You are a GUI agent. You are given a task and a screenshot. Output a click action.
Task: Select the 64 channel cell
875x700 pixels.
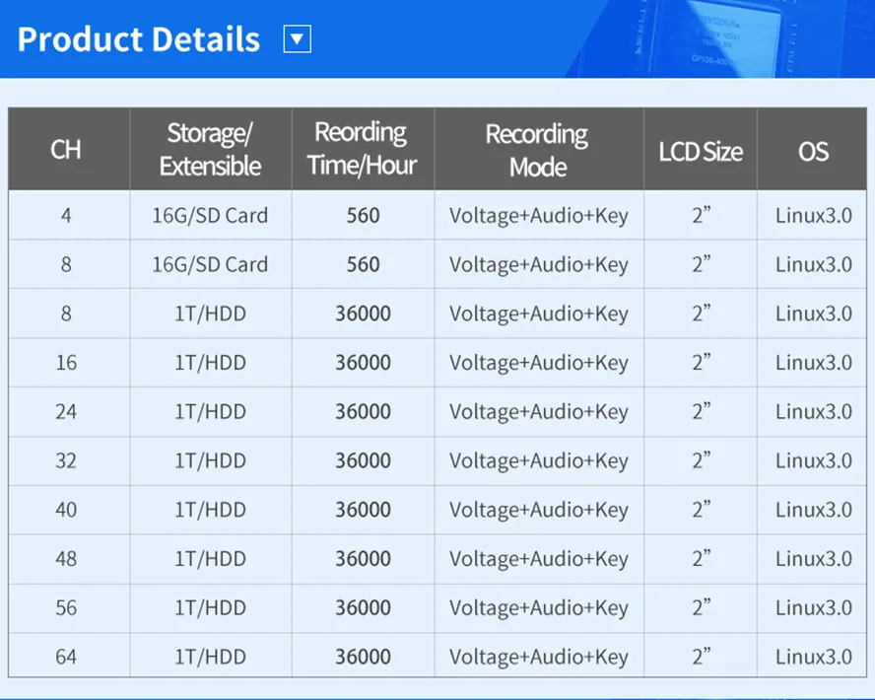[x=66, y=657]
